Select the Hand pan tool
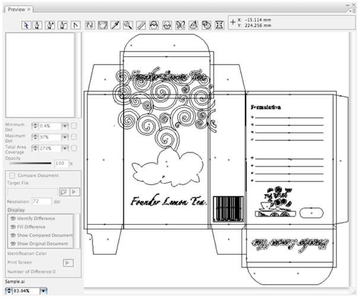Image resolution: width=359 pixels, height=298 pixels. (x=101, y=25)
